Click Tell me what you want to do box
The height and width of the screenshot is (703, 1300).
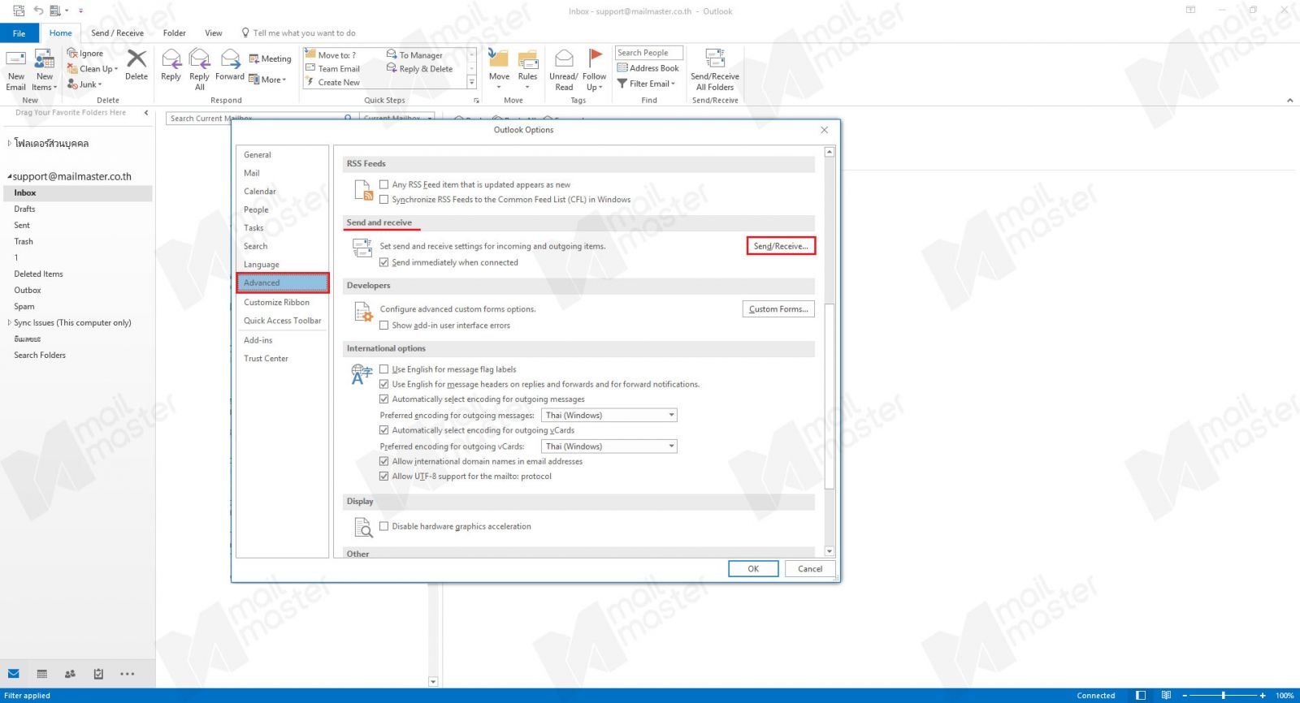pos(298,33)
